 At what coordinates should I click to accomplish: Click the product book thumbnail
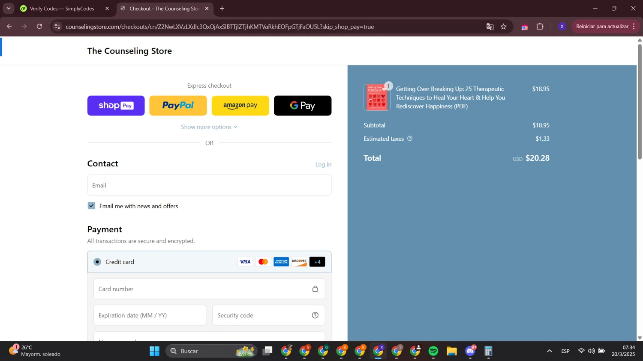coord(377,97)
